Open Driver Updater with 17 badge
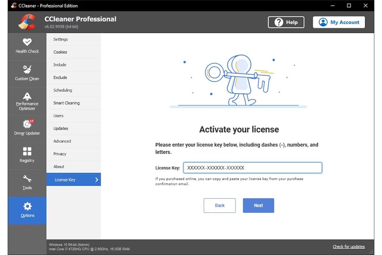The height and width of the screenshot is (255, 382). point(27,128)
